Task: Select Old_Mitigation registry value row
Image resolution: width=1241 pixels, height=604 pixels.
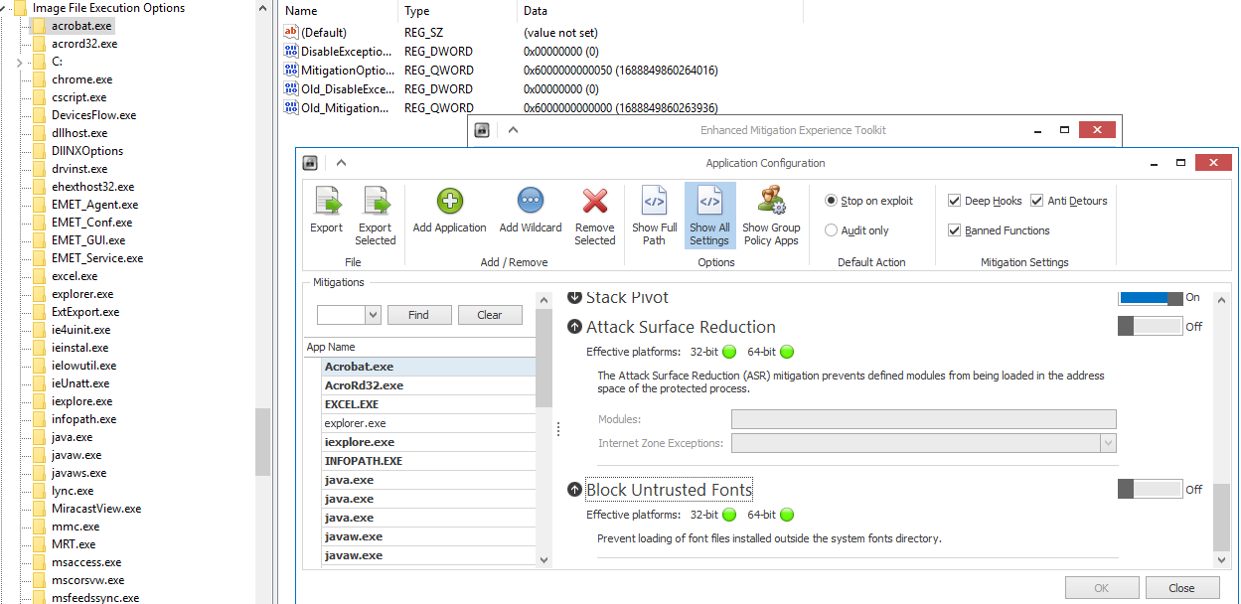Action: tap(501, 108)
